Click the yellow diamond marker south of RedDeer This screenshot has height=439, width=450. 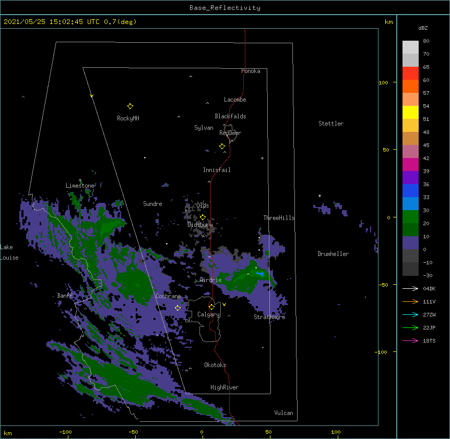[222, 147]
